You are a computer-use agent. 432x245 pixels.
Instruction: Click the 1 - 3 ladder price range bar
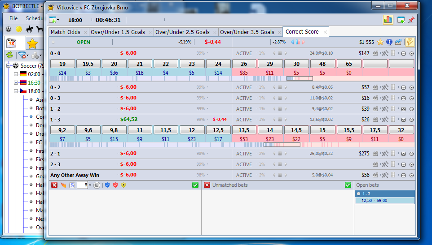282,145
